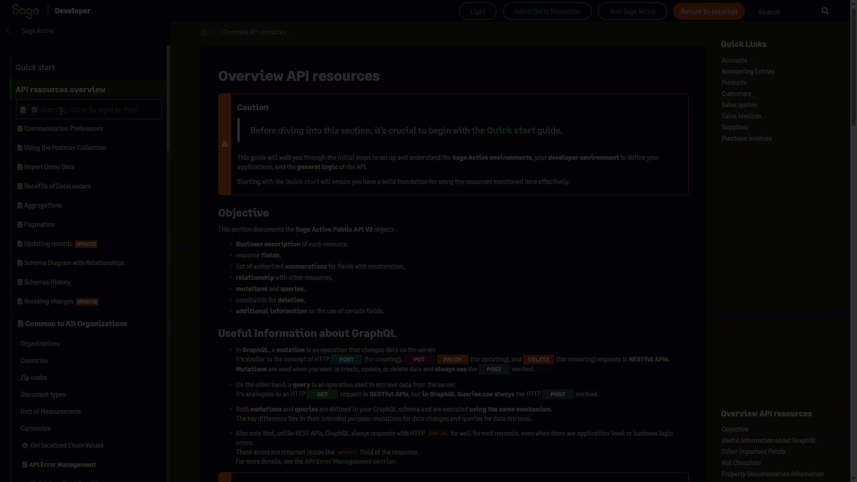Image resolution: width=857 pixels, height=482 pixels.
Task: Open the API Error Management section link
Action: coord(350,461)
